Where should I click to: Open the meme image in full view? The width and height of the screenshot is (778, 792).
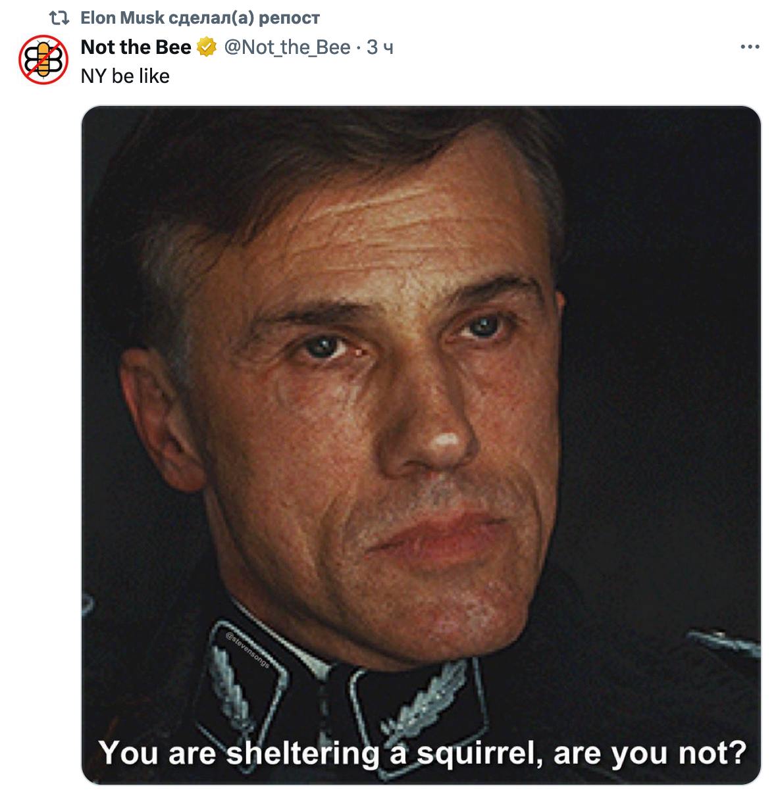click(421, 445)
